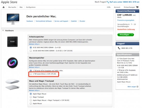Image resolution: width=142 pixels, height=108 pixels.
Task: Expand Weitere Infos under Massenspeicher
Action: click(x=34, y=67)
